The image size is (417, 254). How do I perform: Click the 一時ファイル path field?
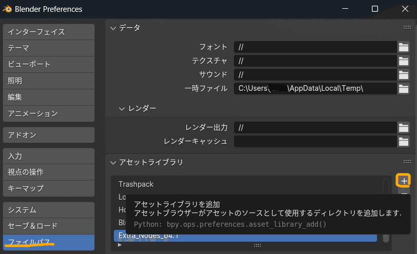tap(315, 89)
